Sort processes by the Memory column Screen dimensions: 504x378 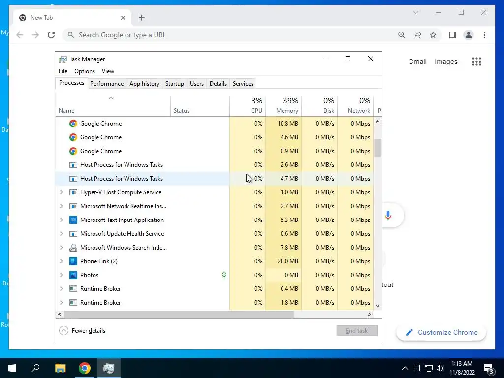click(x=284, y=106)
